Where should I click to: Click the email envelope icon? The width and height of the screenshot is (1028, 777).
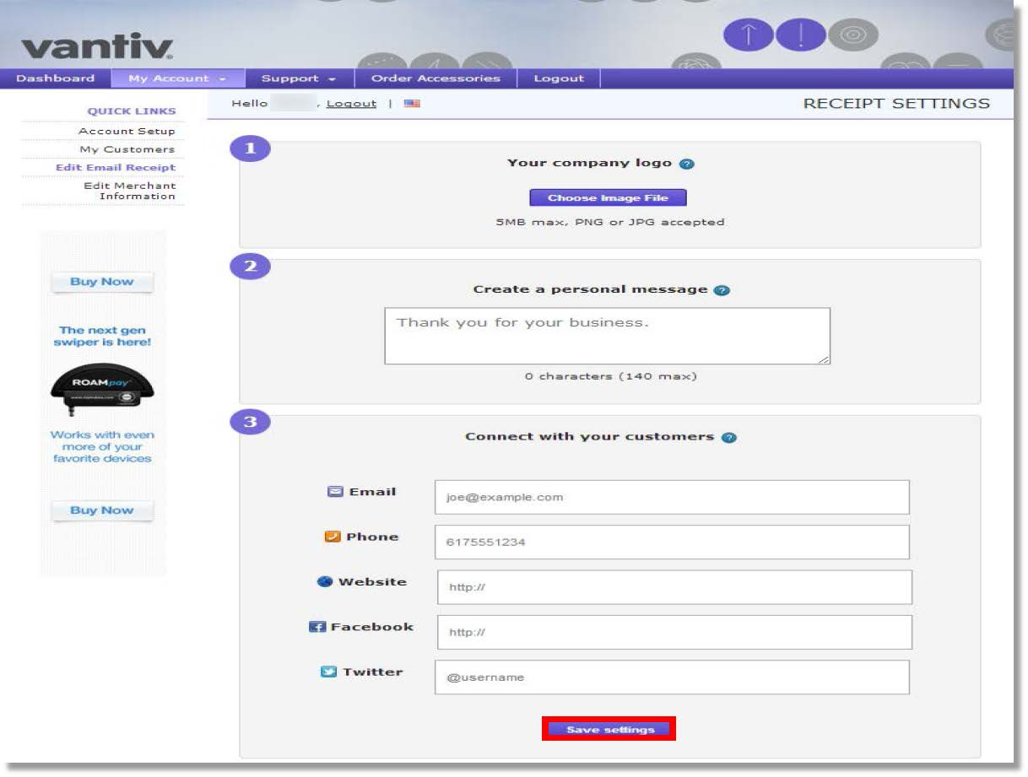click(333, 490)
